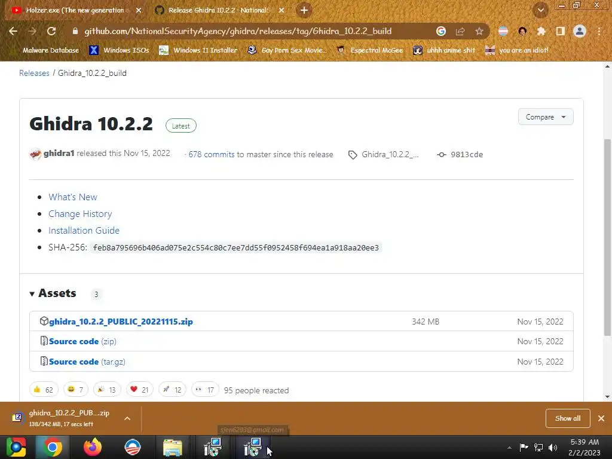Download Source code (zip)
Viewport: 612px width, 459px height.
(82, 341)
